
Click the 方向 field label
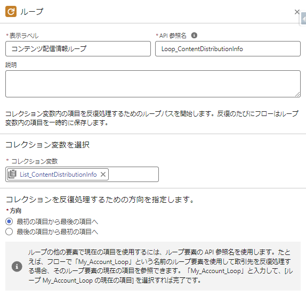coord(15,210)
